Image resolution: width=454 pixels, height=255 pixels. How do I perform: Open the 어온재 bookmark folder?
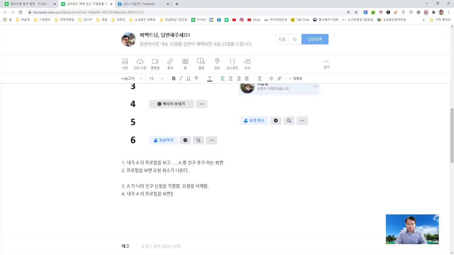pyautogui.click(x=23, y=20)
